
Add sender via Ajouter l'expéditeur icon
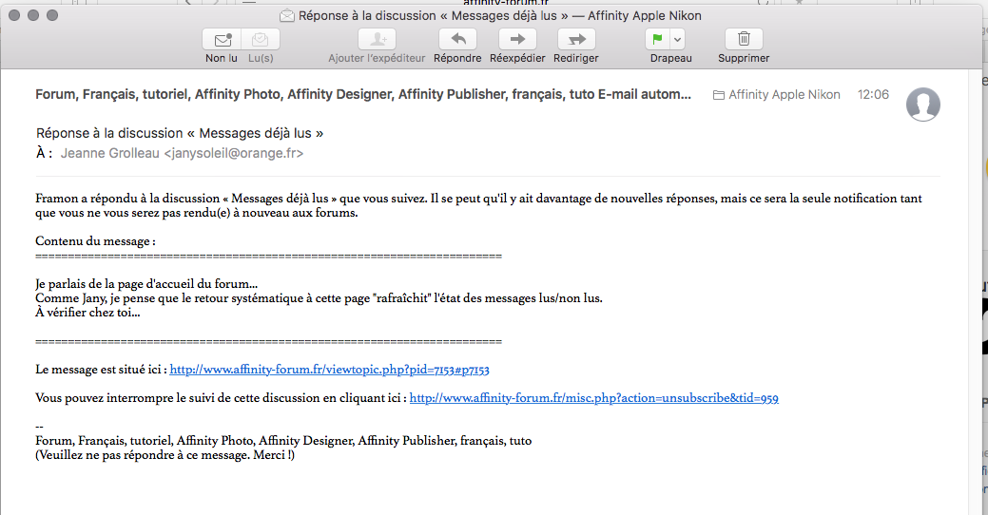click(x=377, y=40)
